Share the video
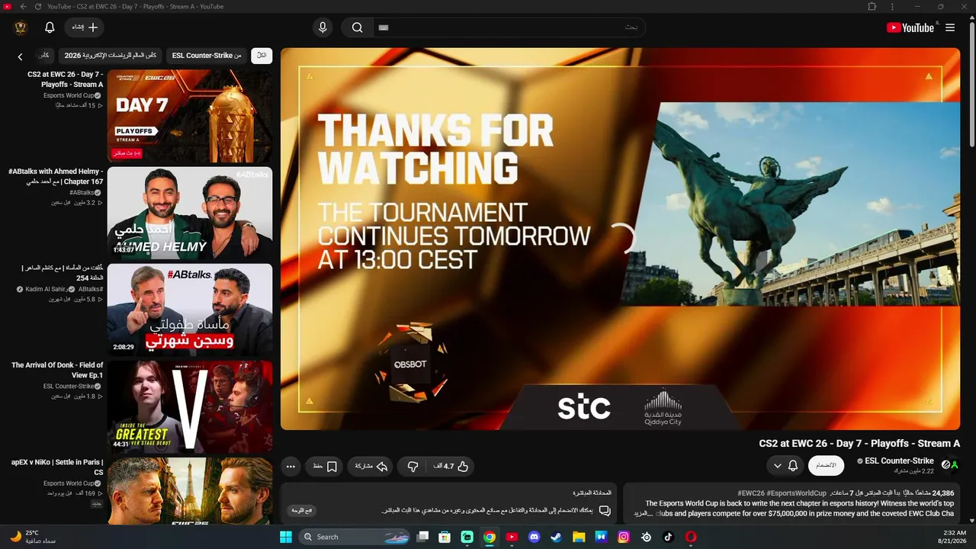976x549 pixels. pos(371,466)
